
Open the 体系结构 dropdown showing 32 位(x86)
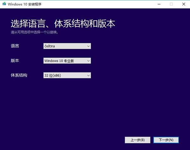click(x=67, y=75)
